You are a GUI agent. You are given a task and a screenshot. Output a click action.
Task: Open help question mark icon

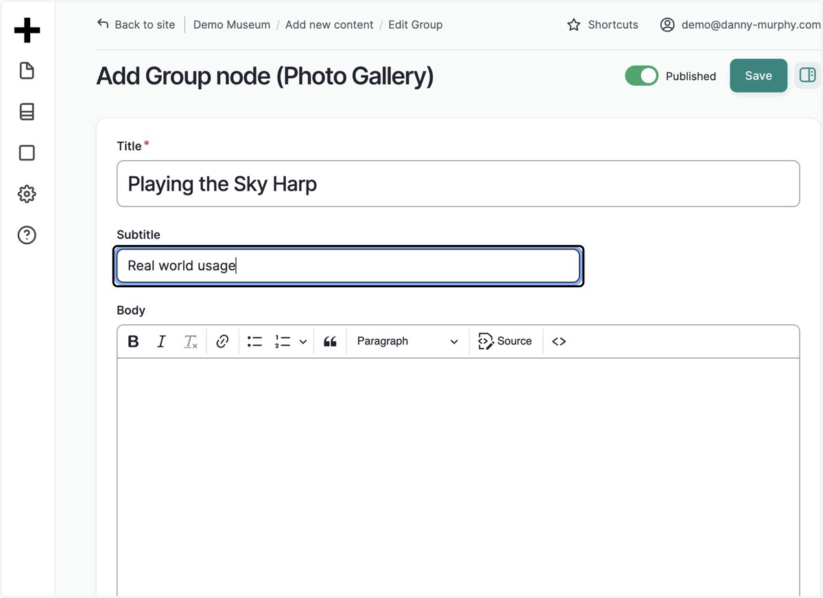tap(27, 235)
